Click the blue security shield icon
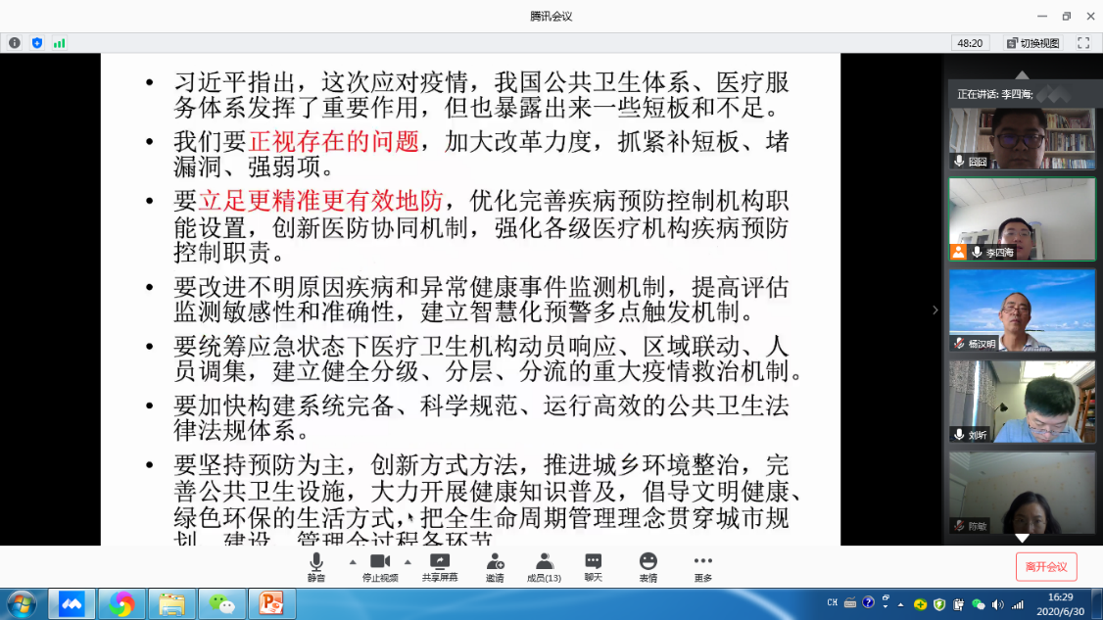1103x620 pixels. pos(37,43)
